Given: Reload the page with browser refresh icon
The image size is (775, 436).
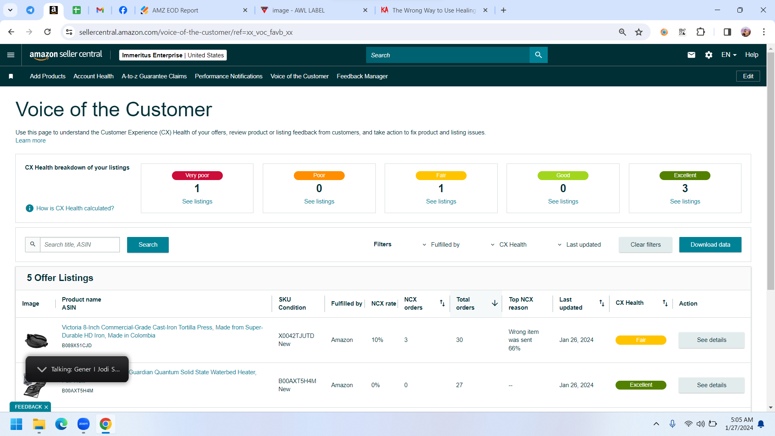Looking at the screenshot, I should [48, 32].
